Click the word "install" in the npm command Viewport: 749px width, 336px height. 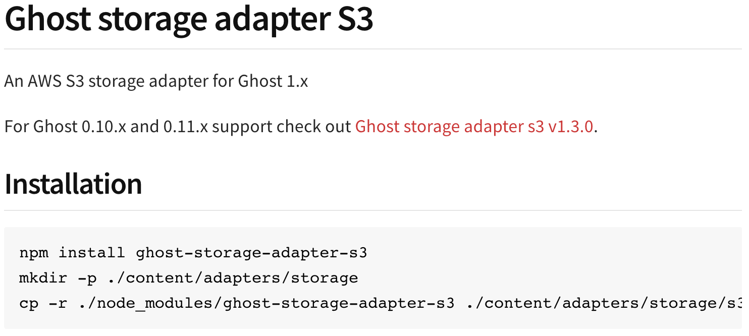[x=92, y=252]
